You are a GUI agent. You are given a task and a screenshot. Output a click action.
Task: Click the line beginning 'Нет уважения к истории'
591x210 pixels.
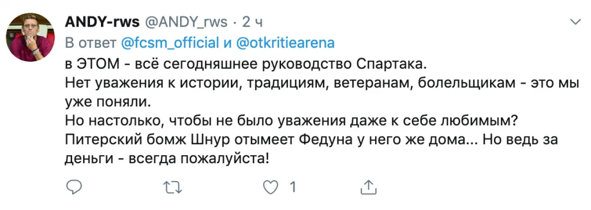pyautogui.click(x=322, y=83)
